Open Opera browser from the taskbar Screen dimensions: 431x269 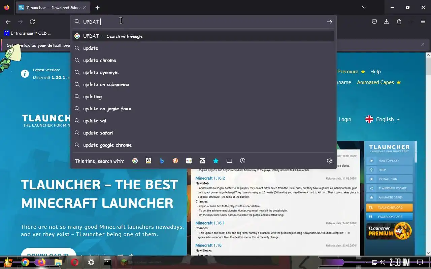click(75, 262)
